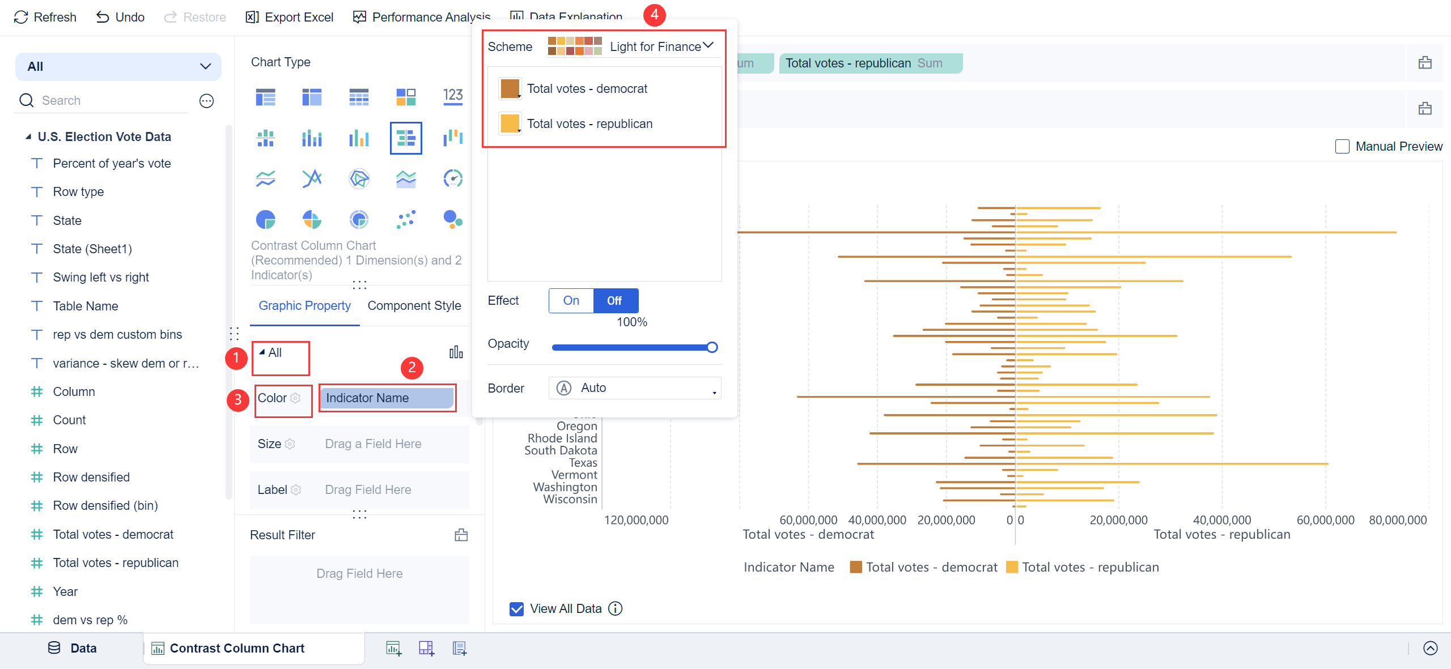
Task: Enable the Manual Preview checkbox
Action: click(x=1342, y=147)
